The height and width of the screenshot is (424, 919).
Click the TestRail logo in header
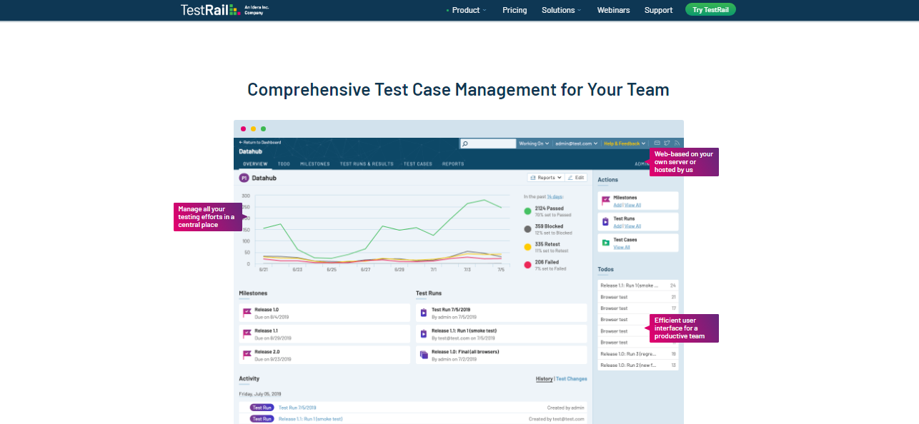[225, 10]
